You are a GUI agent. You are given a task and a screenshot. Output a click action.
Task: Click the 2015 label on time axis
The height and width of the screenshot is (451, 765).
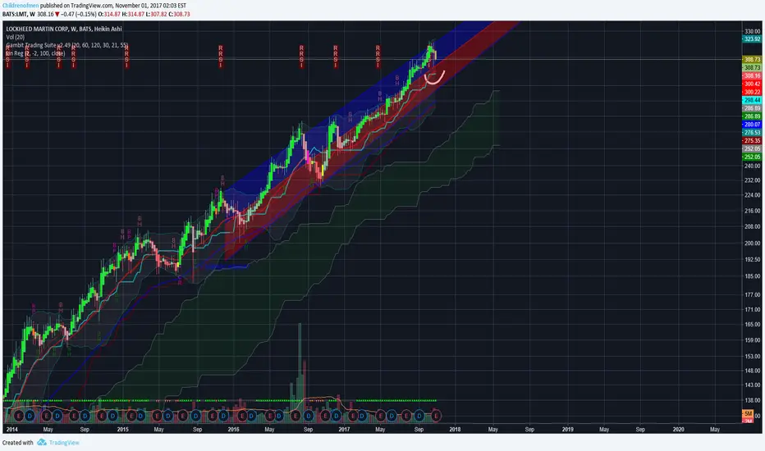(x=123, y=429)
